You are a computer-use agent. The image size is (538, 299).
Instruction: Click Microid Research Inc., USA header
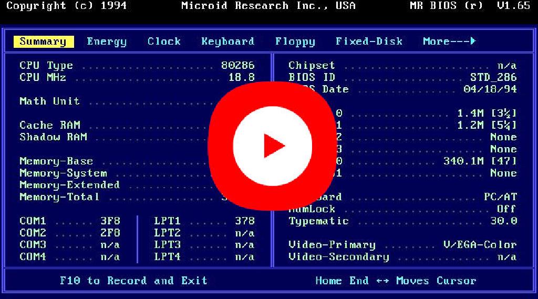[x=268, y=5]
